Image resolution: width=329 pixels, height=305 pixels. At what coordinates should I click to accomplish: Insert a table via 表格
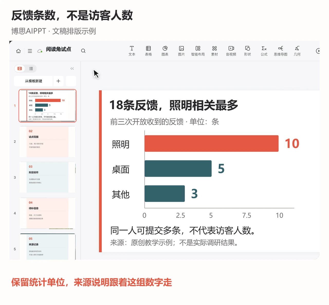148,51
